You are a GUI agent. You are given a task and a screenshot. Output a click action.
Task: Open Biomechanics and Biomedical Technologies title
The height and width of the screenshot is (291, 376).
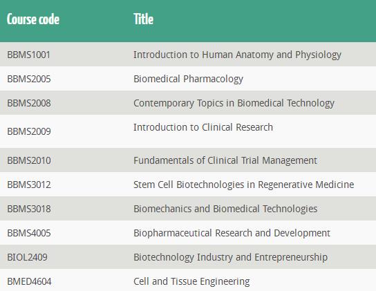click(x=225, y=209)
